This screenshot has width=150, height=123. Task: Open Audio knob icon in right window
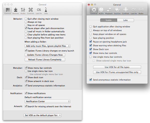(101, 11)
